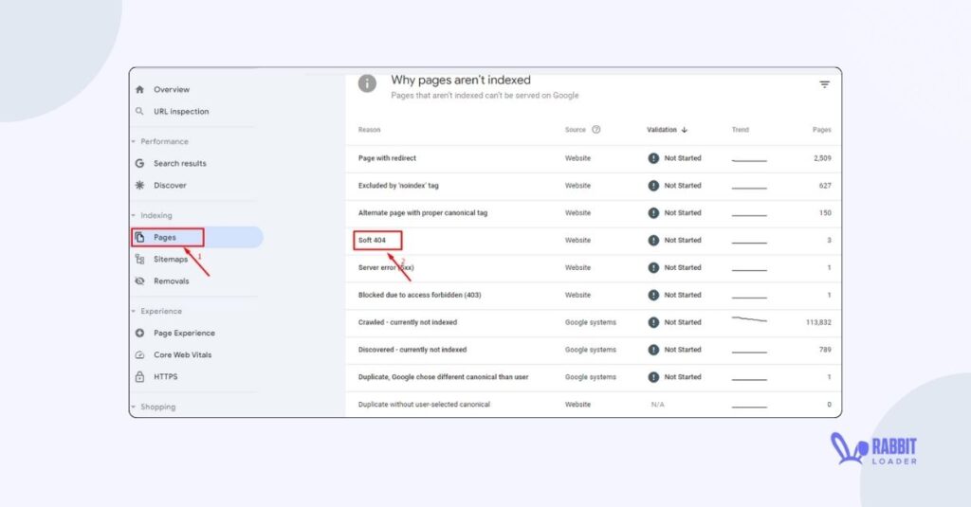Collapse the Performance section

click(133, 142)
